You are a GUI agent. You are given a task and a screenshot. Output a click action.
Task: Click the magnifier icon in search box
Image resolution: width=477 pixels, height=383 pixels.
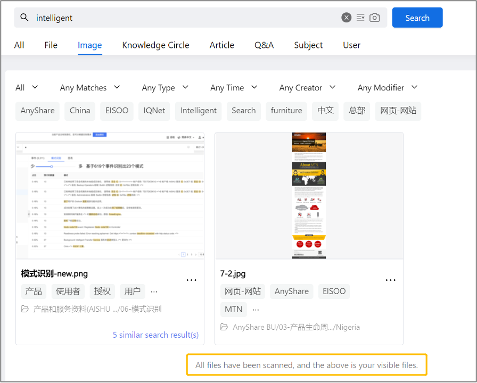[24, 18]
